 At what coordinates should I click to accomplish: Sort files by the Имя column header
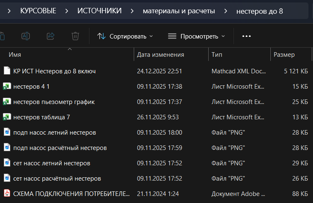(15, 55)
